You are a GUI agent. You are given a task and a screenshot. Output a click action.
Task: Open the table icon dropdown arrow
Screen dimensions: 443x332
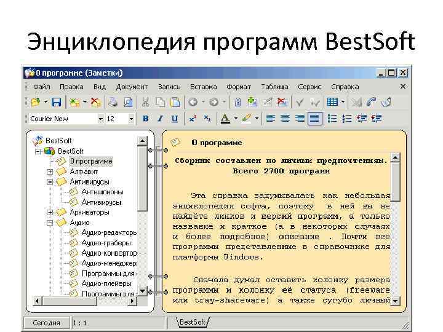click(x=343, y=102)
